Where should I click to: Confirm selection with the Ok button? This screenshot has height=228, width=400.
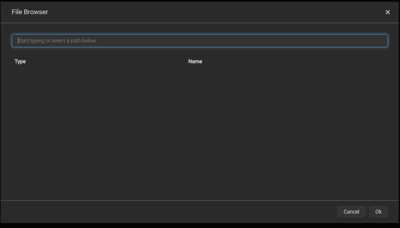tap(378, 212)
